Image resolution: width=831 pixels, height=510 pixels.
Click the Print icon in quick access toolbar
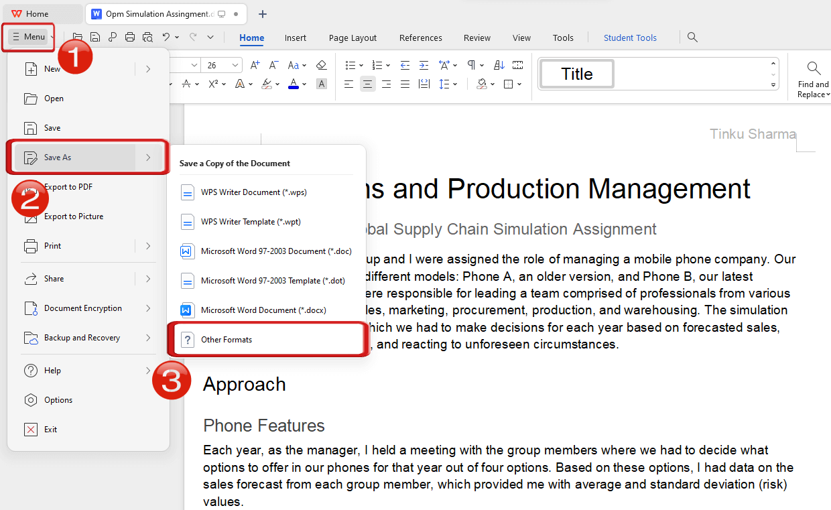130,38
